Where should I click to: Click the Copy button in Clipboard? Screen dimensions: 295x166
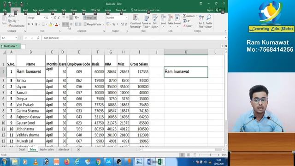coord(13,21)
